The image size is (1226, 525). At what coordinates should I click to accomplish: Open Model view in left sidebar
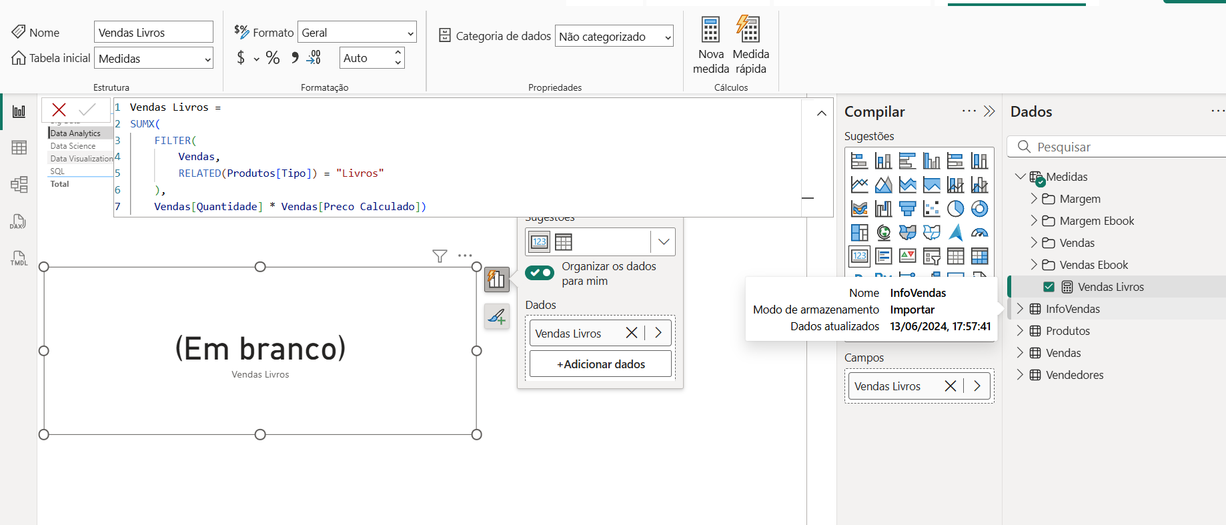pos(19,184)
